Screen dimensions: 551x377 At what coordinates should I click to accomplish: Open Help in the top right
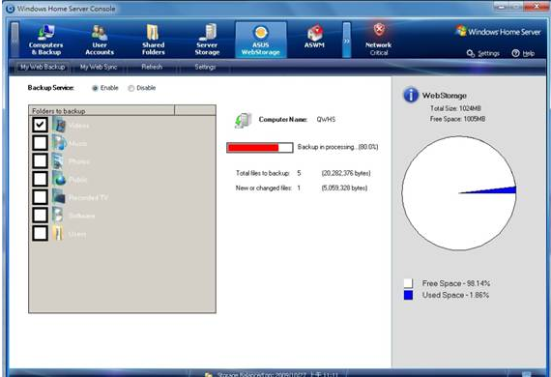(x=523, y=53)
